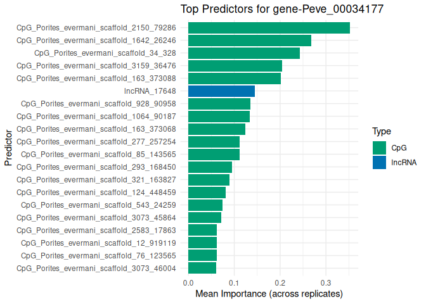The height and width of the screenshot is (304, 426).
Task: Click the scaffold_277_257254 bar
Action: [214, 142]
